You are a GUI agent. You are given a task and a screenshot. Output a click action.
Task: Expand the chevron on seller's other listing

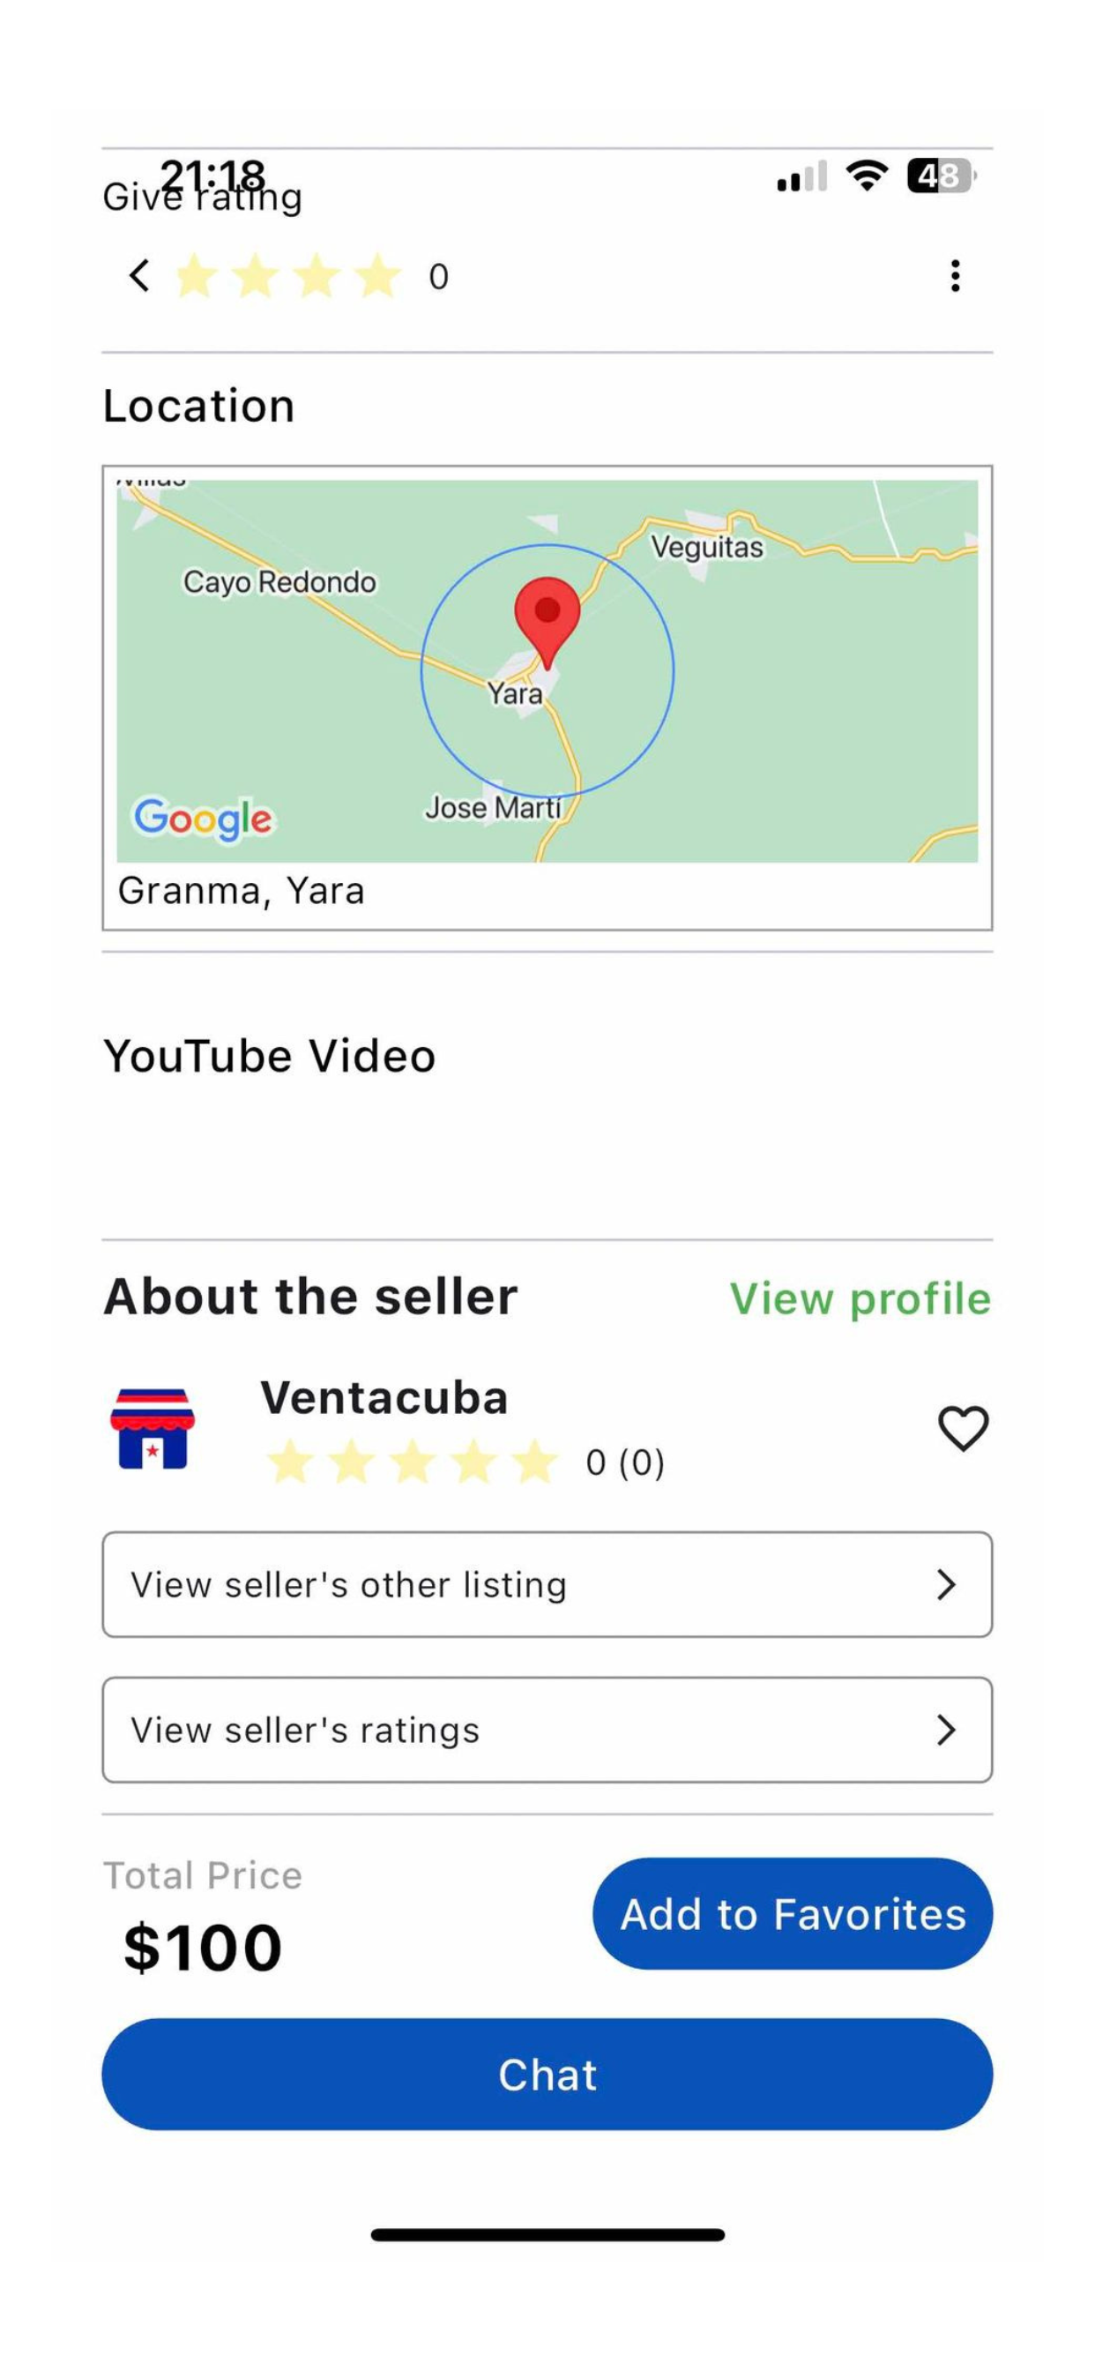(946, 1584)
